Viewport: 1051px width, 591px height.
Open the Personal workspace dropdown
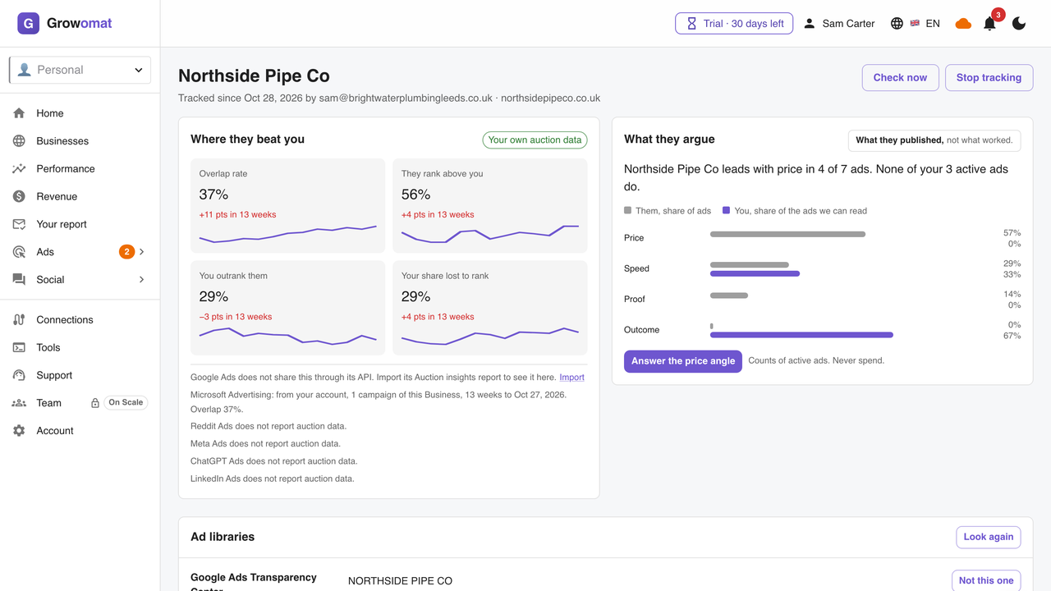tap(80, 70)
